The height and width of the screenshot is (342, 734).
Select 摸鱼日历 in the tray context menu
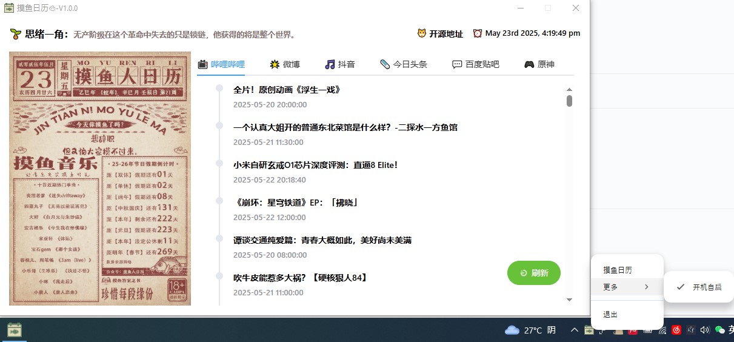pos(618,270)
